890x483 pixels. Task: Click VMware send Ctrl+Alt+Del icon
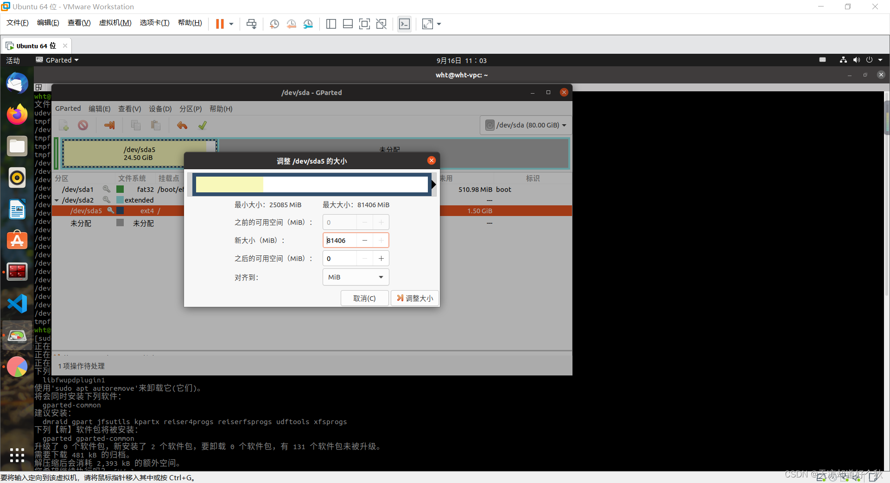(x=251, y=24)
